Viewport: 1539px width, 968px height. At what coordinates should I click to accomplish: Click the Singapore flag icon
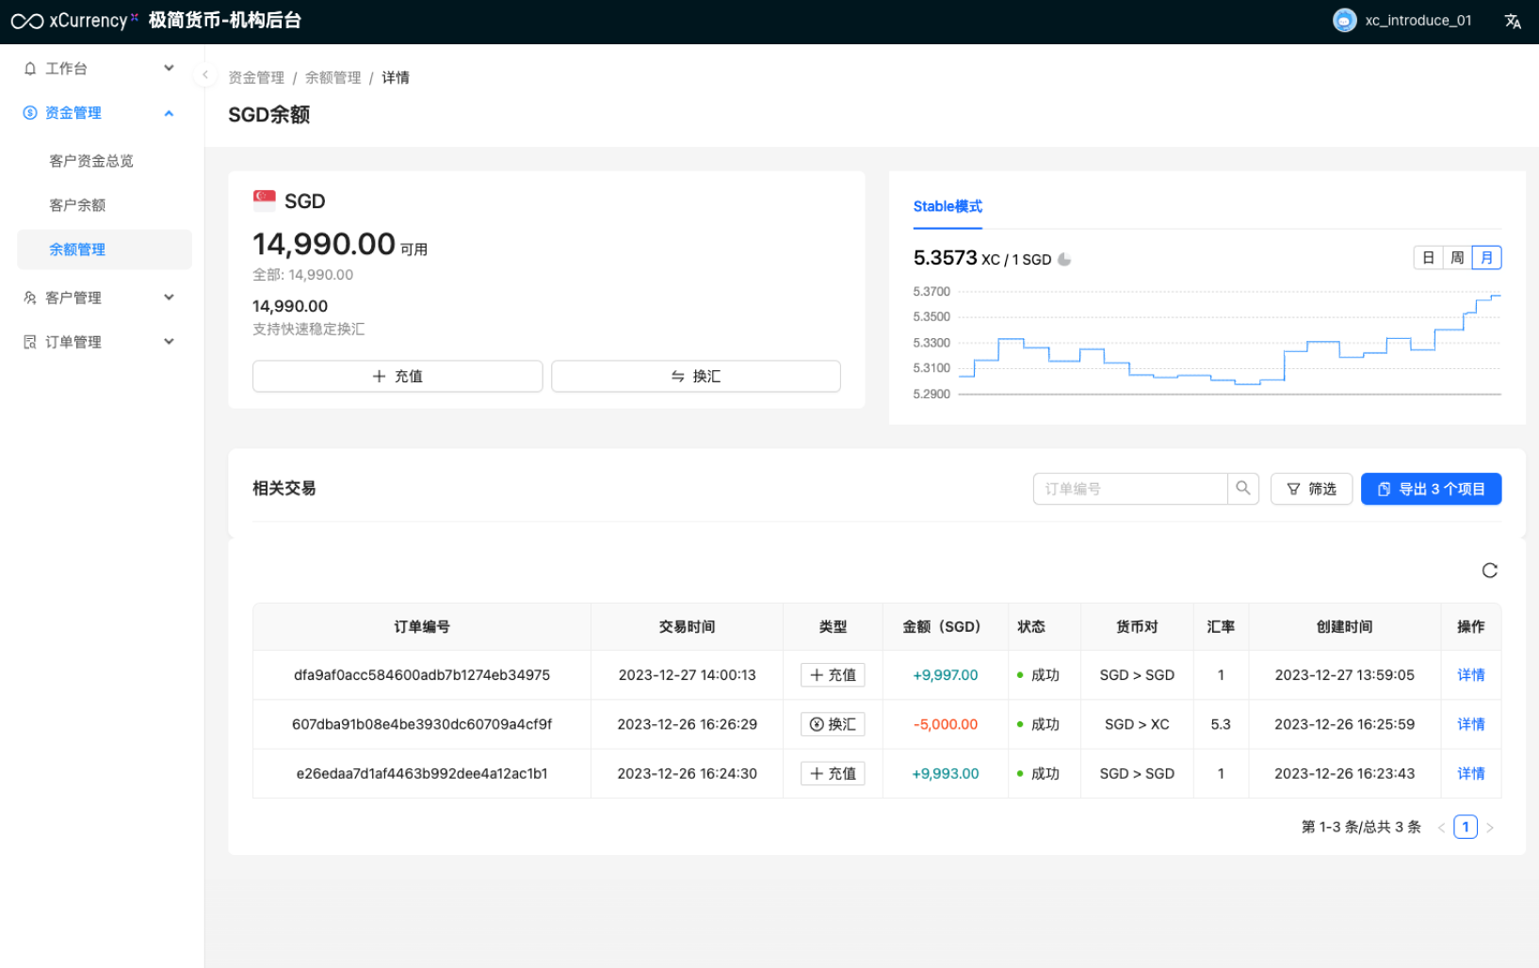coord(265,200)
